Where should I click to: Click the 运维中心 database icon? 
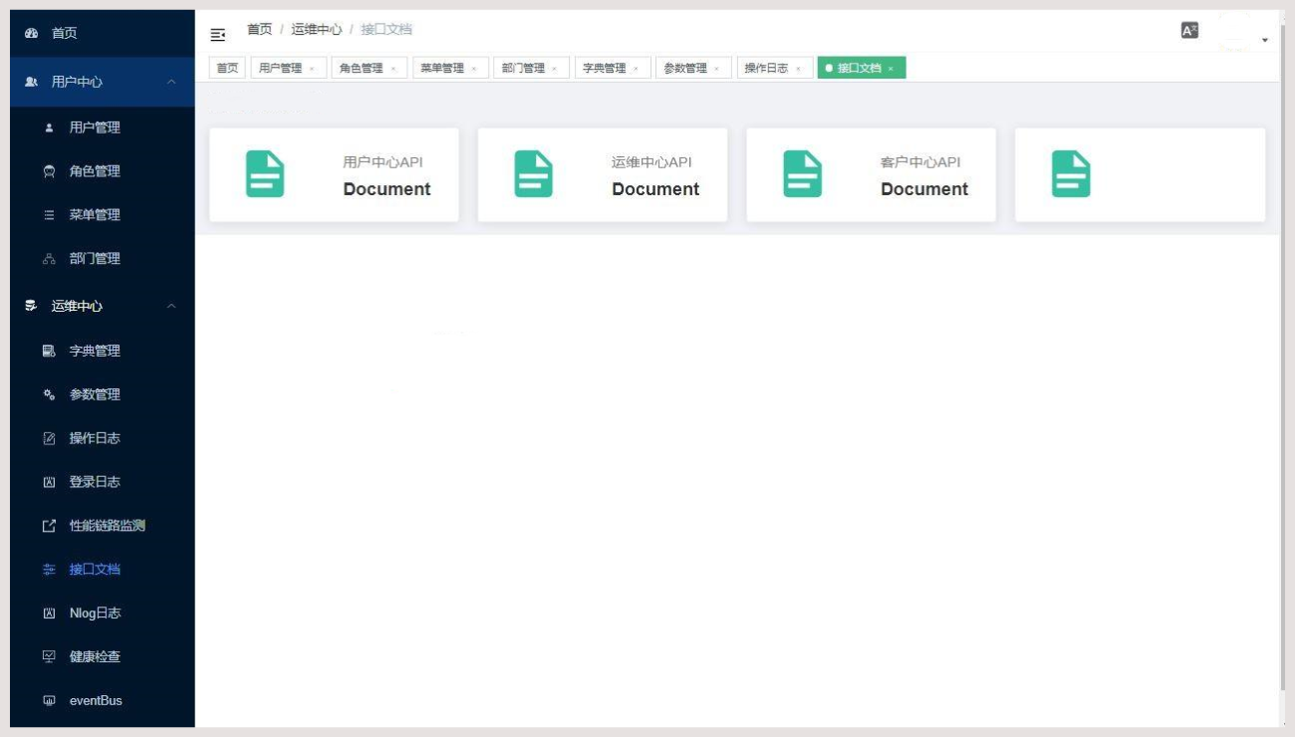pos(31,306)
